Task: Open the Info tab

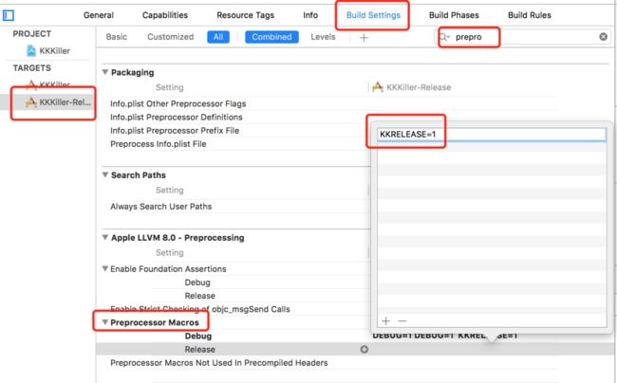Action: point(310,15)
